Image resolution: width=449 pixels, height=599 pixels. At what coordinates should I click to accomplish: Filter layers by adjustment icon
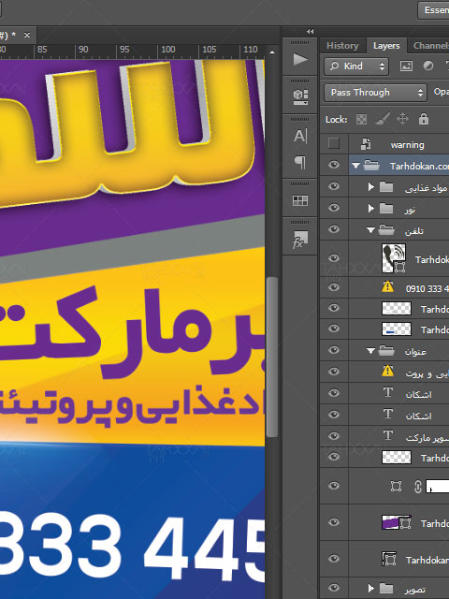428,66
